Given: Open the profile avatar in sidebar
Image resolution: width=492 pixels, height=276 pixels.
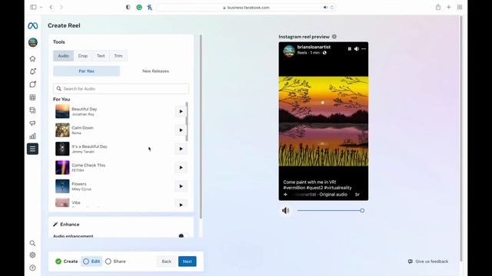Looking at the screenshot, I should (32, 42).
